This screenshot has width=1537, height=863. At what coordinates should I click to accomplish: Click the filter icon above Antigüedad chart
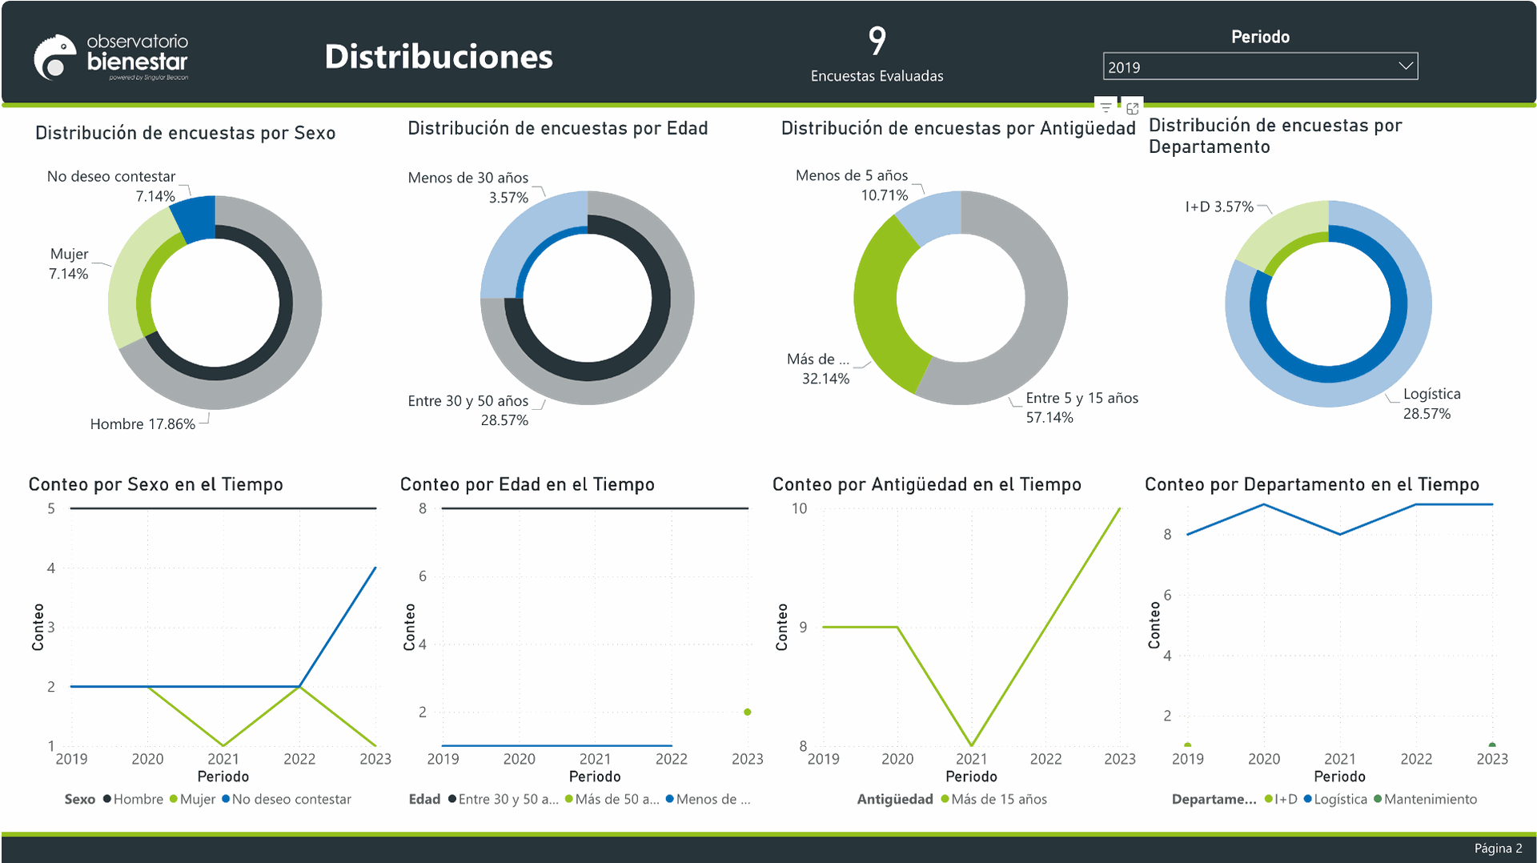tap(1106, 107)
